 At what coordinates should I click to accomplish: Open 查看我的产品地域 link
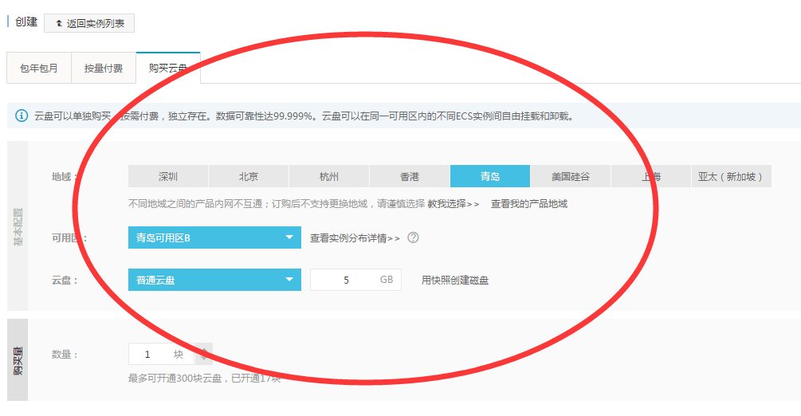[x=528, y=204]
